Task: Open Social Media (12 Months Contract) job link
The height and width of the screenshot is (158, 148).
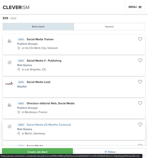Action: pyautogui.click(x=49, y=125)
